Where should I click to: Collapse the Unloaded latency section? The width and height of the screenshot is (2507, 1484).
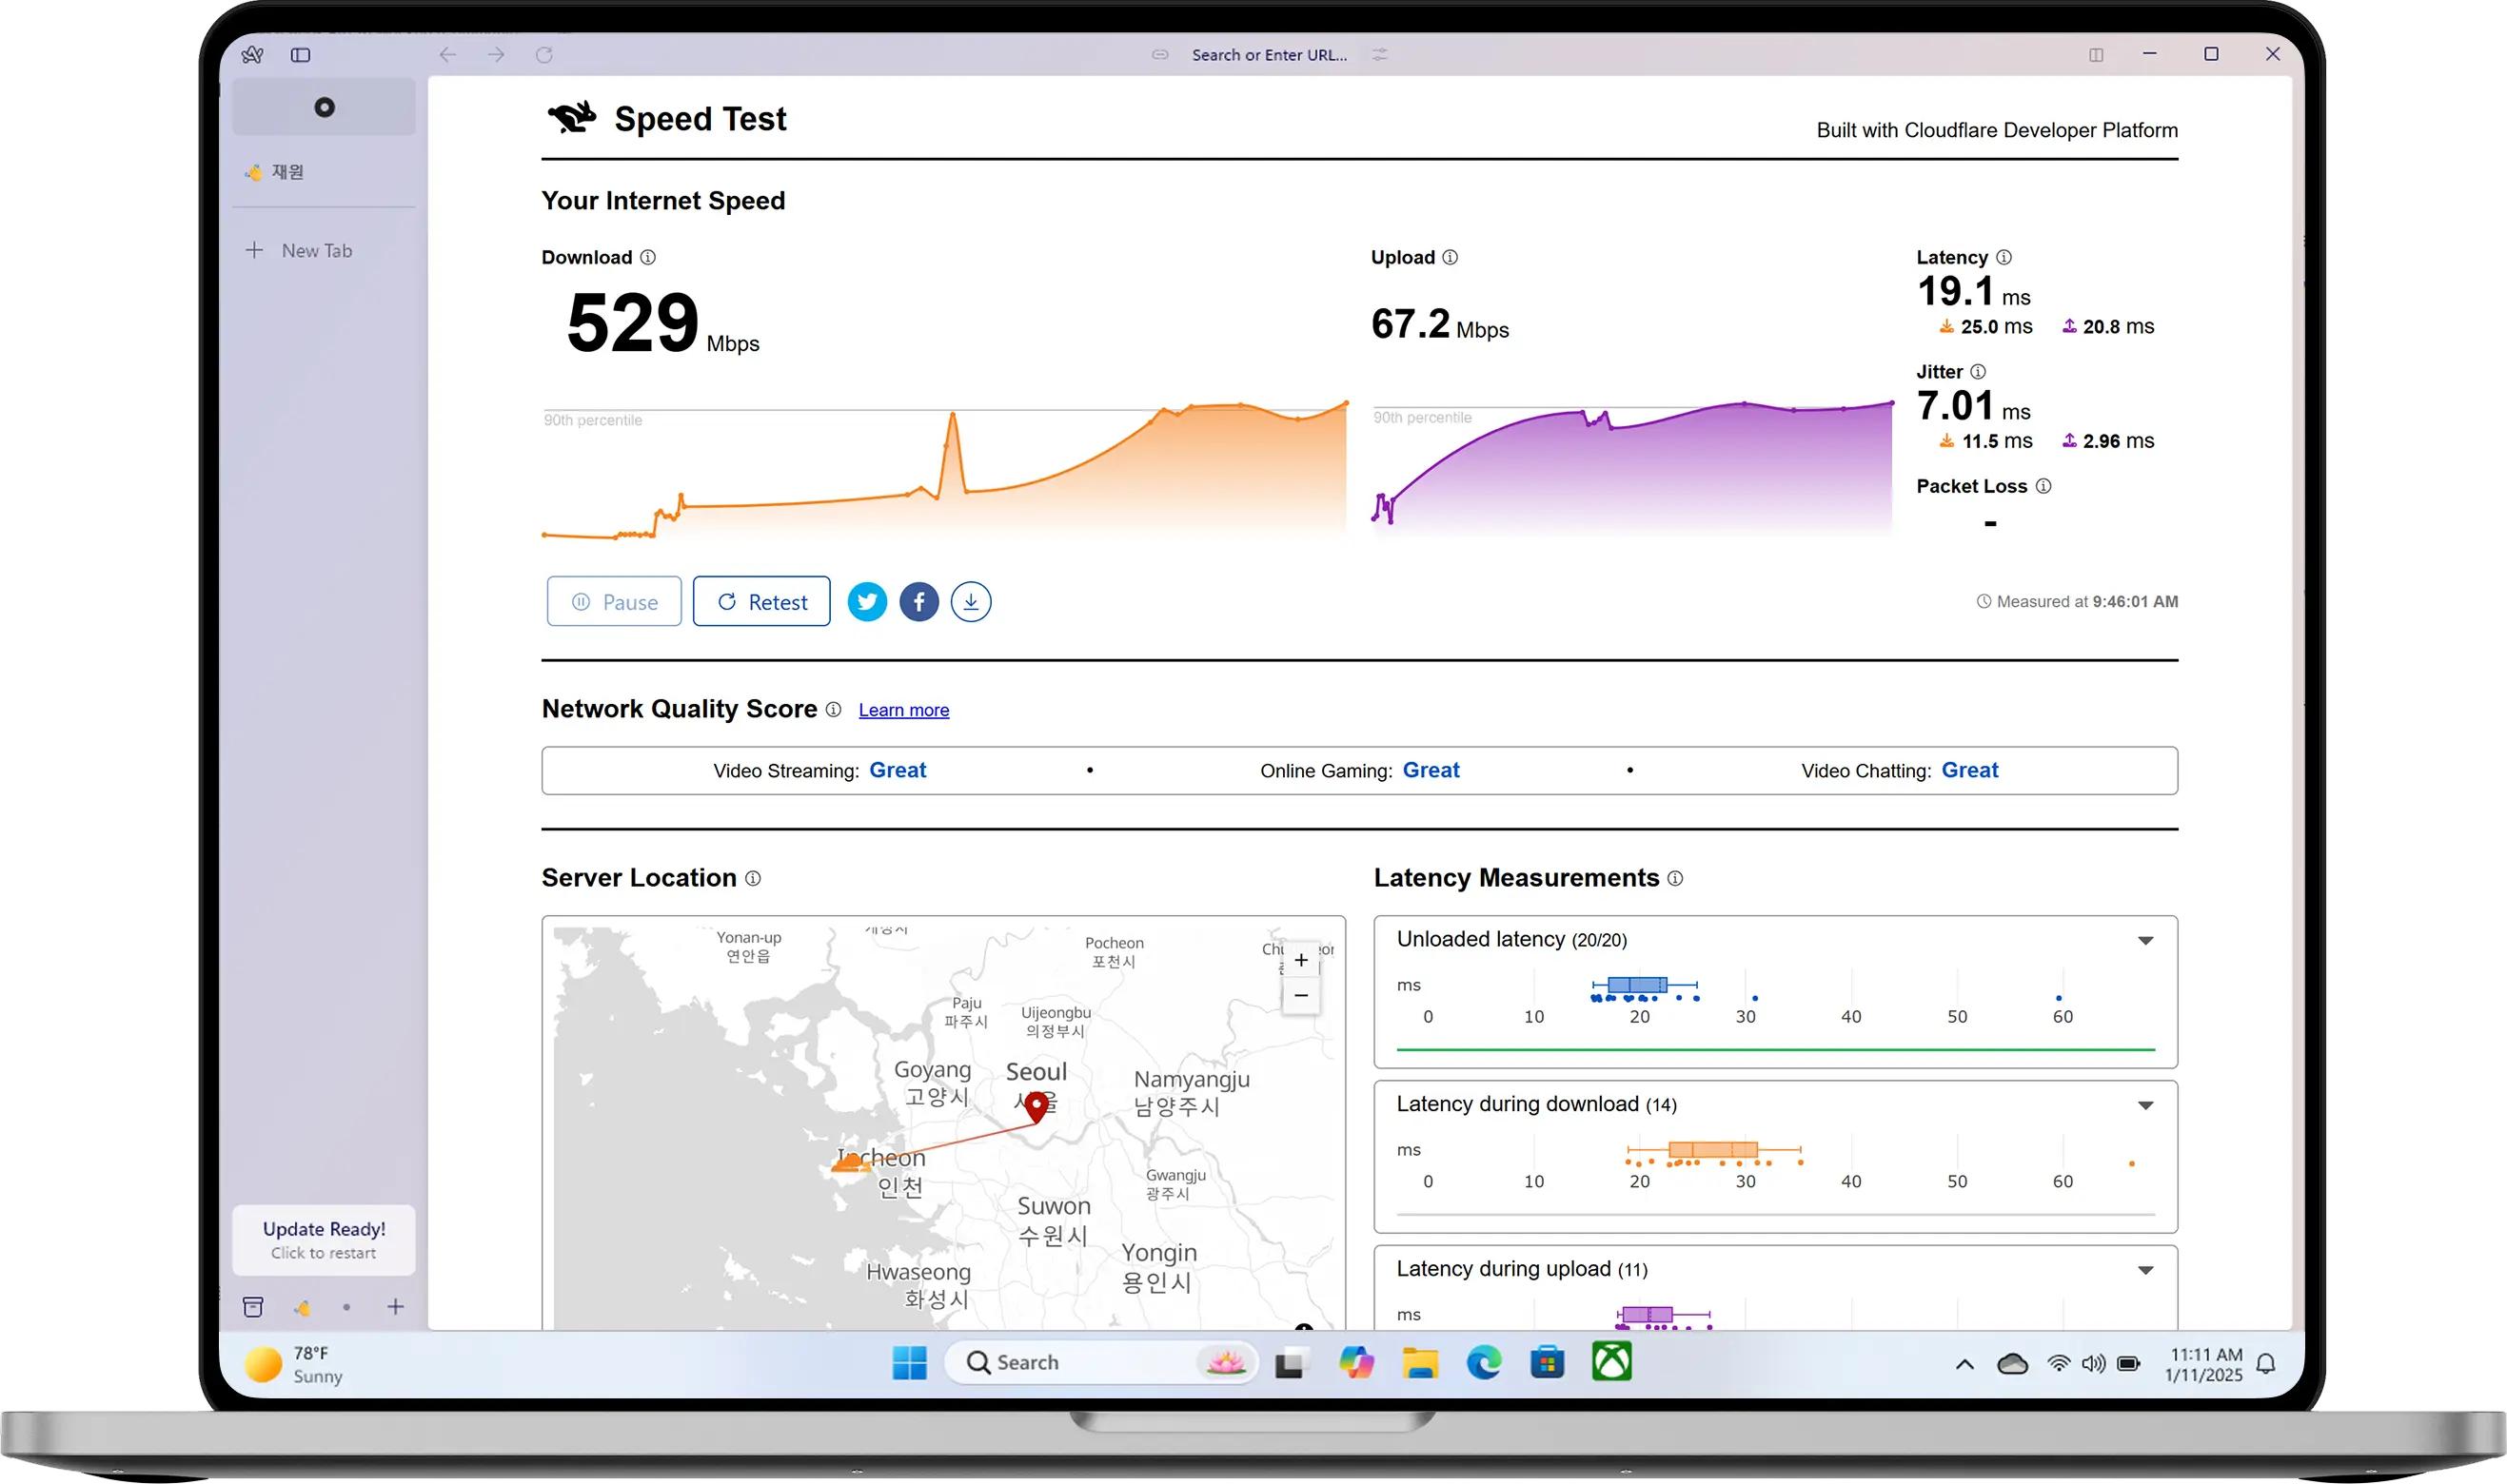[2145, 940]
